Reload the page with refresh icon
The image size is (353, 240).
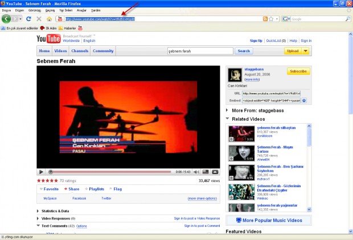coord(28,19)
